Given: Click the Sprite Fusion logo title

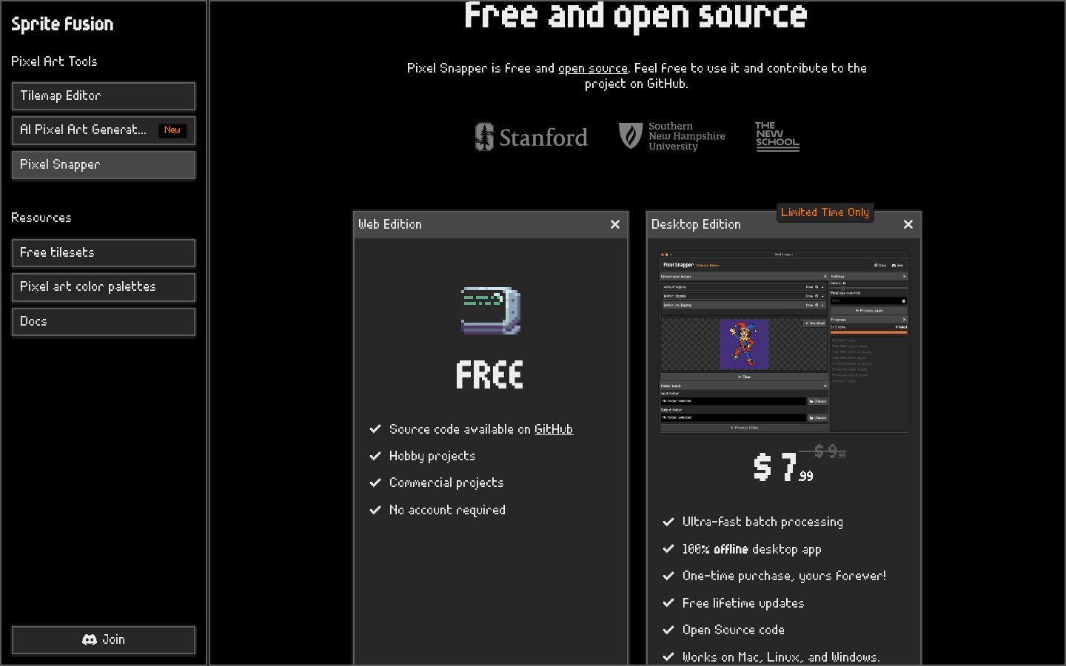Looking at the screenshot, I should tap(62, 24).
